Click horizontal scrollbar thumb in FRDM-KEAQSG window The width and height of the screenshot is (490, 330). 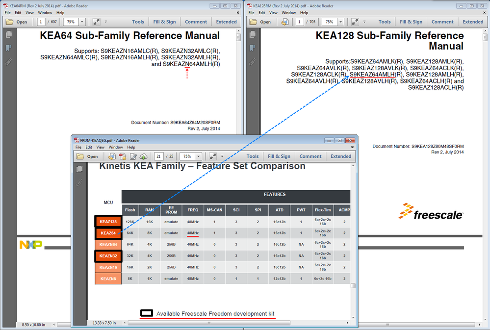209,323
